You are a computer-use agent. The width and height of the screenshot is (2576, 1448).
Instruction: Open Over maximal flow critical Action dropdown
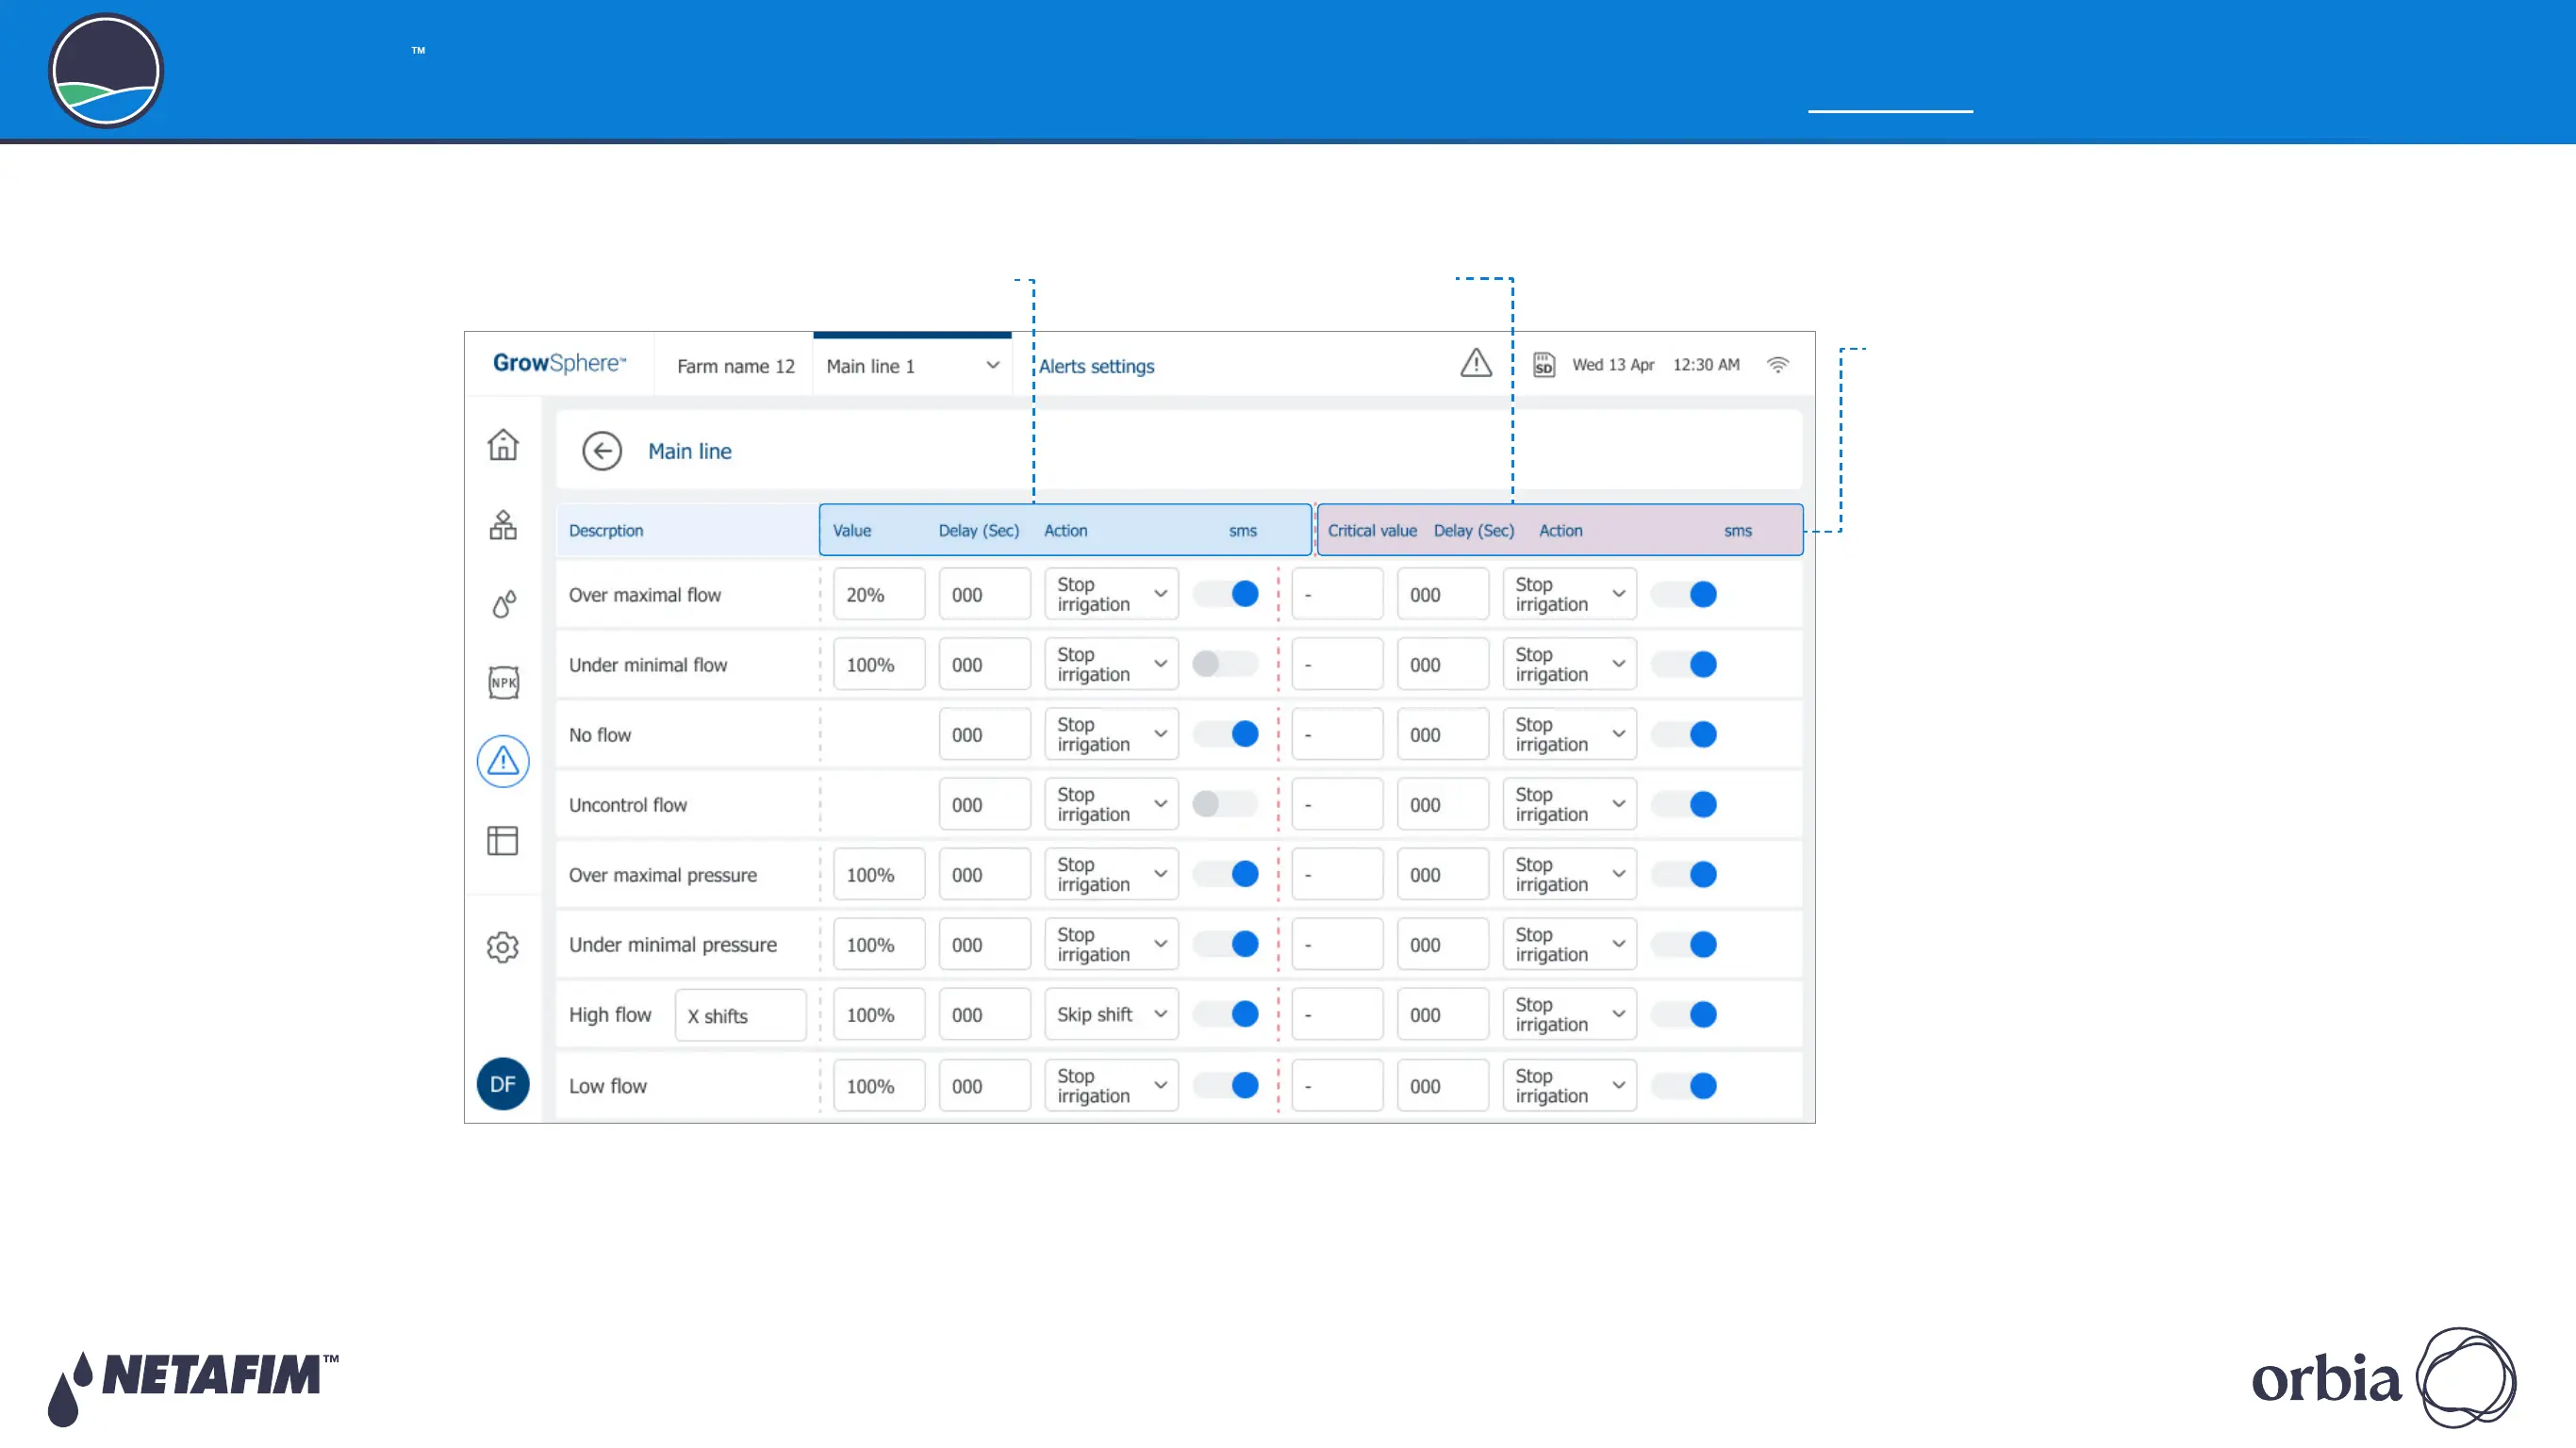tap(1569, 594)
